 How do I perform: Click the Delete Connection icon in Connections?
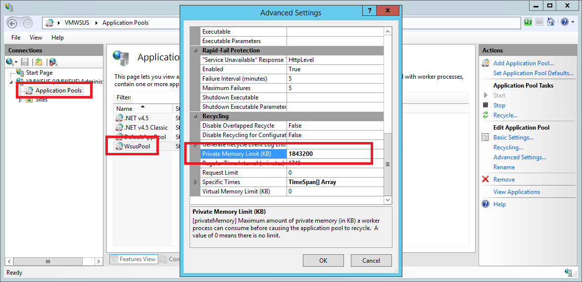pos(53,62)
